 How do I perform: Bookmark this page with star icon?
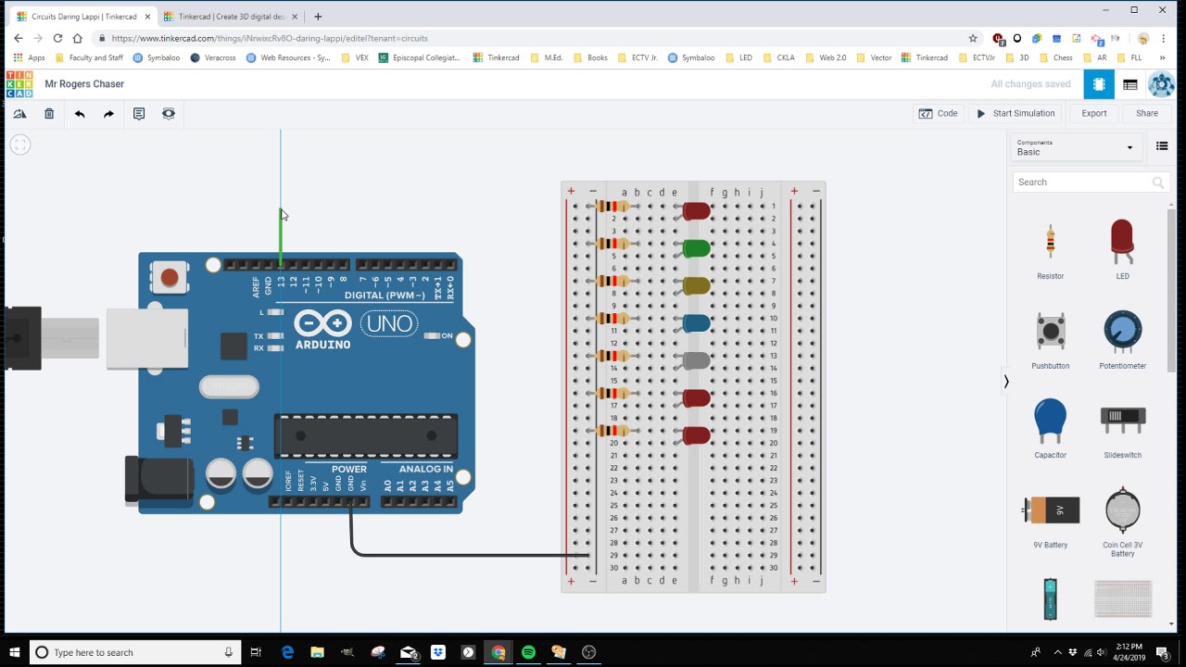click(x=973, y=38)
